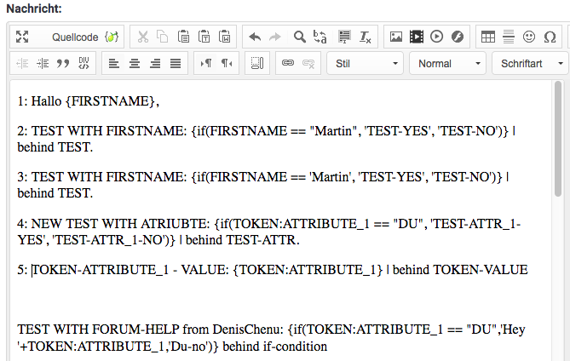Viewport: 570px width, 361px height.
Task: Expand the Normal paragraph format dropdown
Action: 446,63
